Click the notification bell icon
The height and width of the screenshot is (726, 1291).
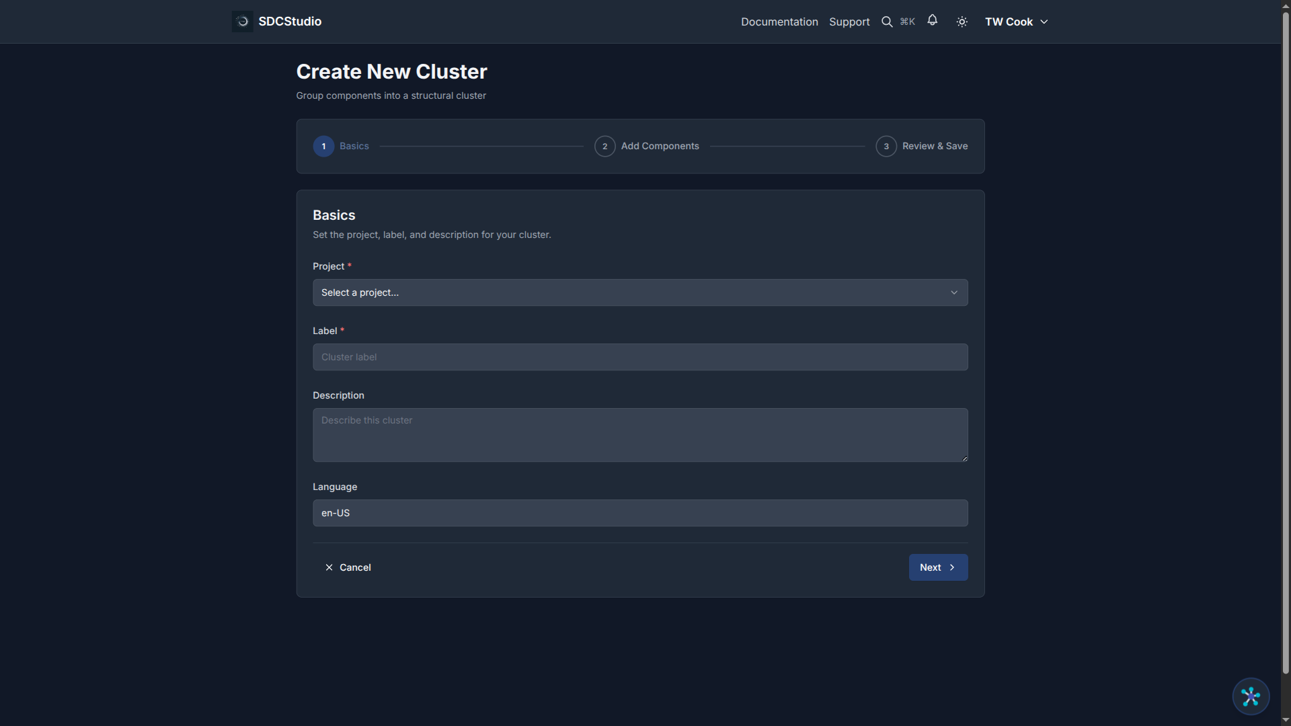pos(933,21)
